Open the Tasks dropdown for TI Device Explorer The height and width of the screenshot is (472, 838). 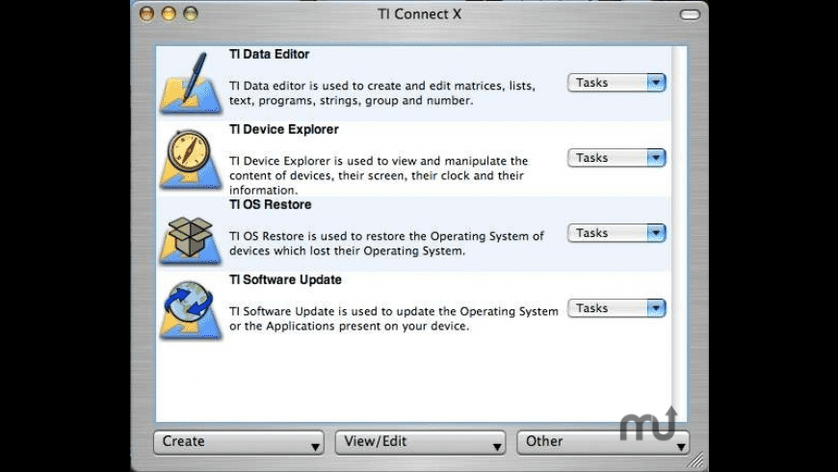[x=616, y=158]
